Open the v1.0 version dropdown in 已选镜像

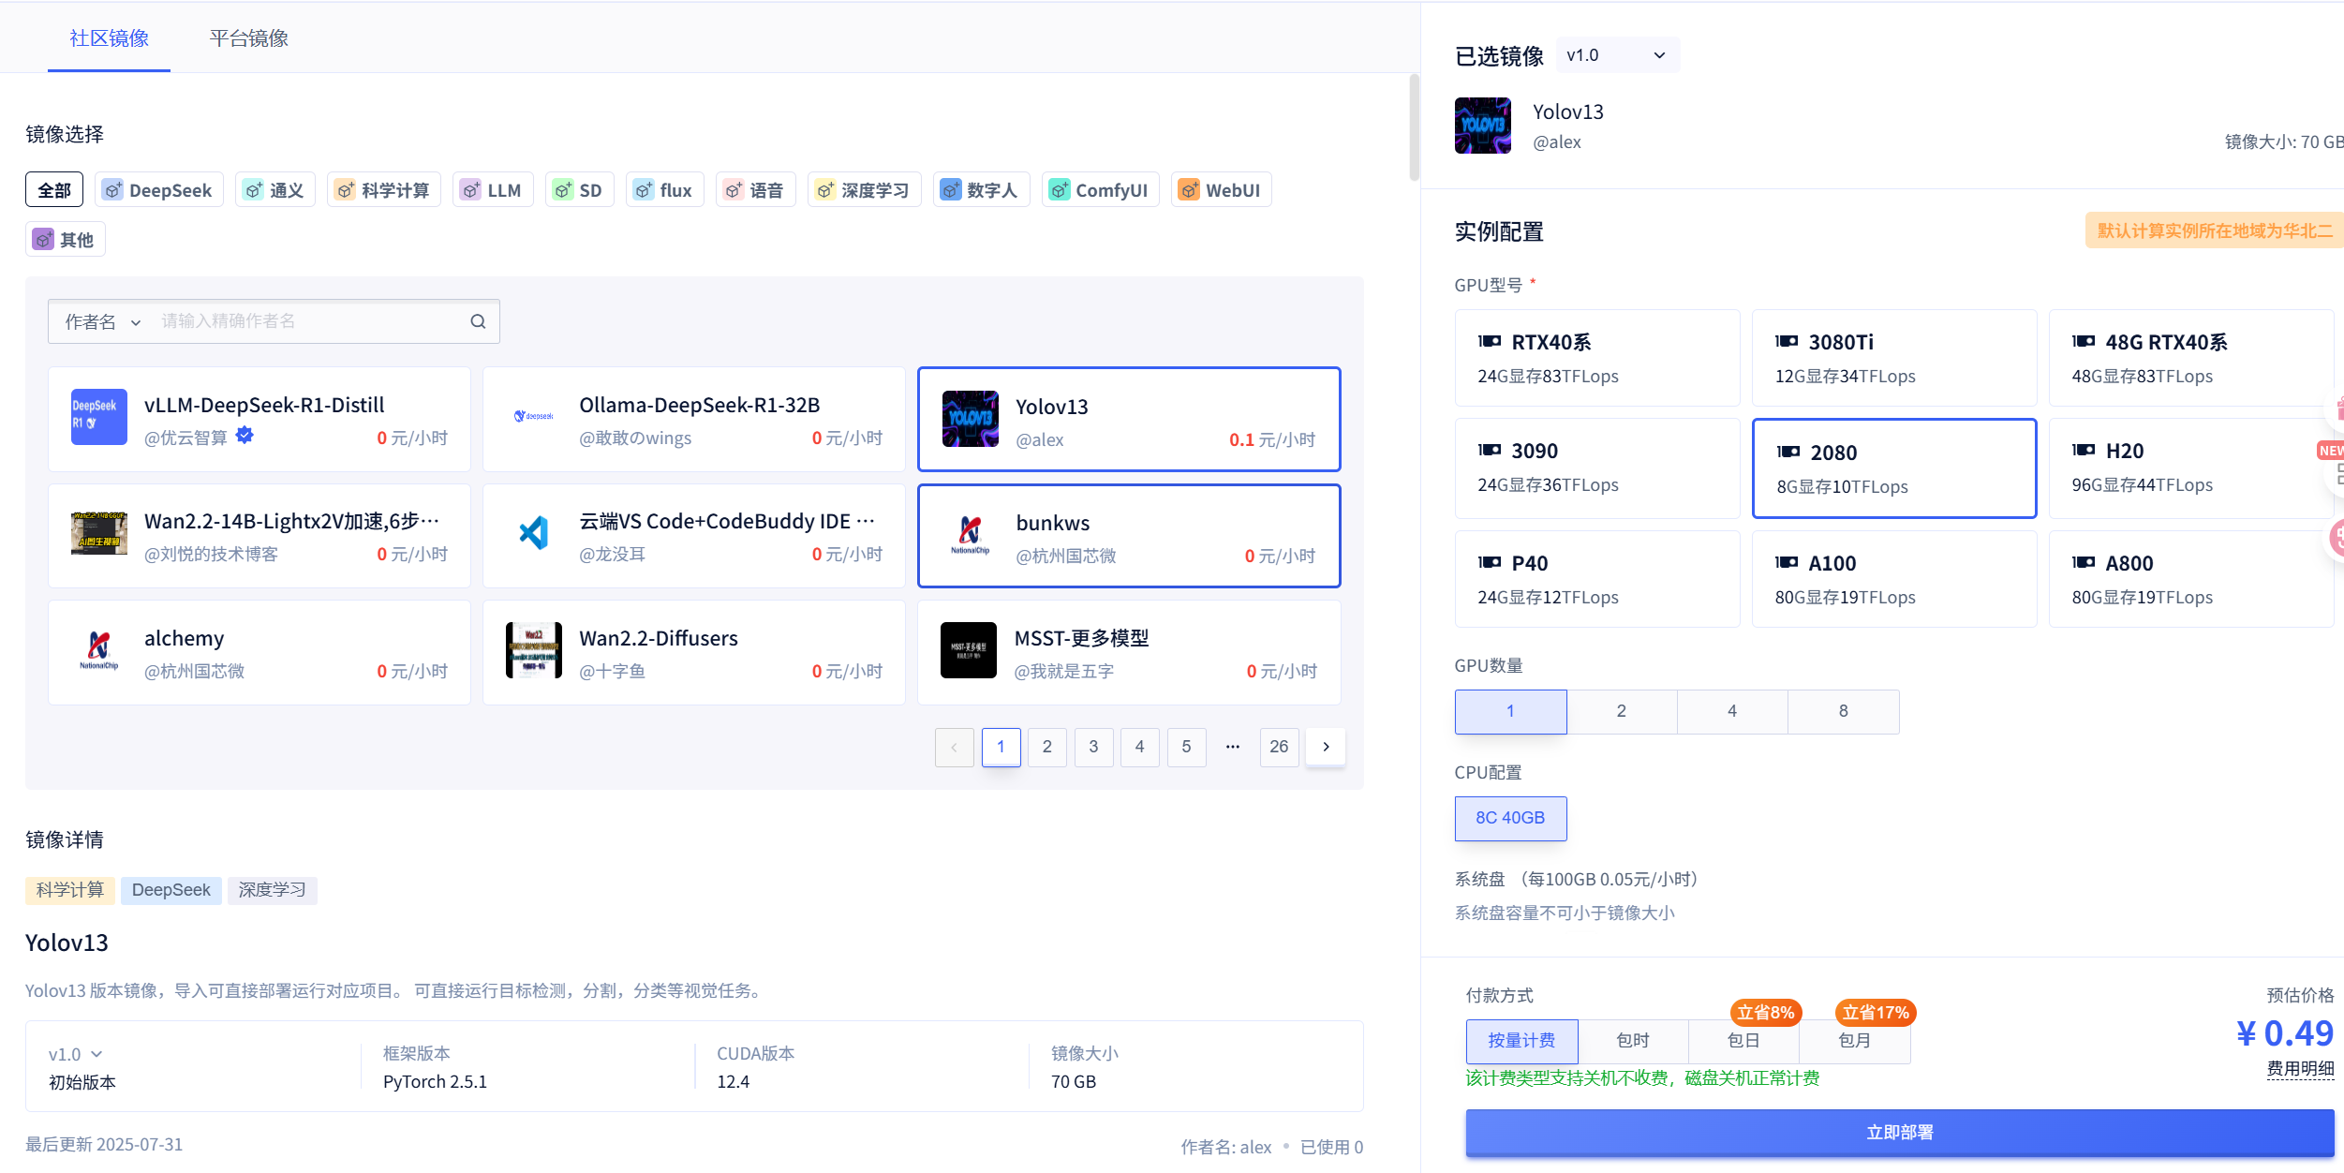pyautogui.click(x=1618, y=55)
